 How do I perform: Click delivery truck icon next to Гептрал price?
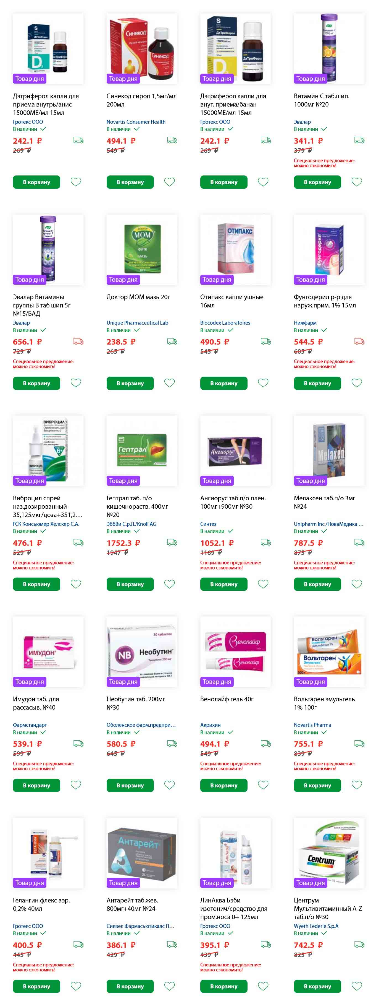[172, 542]
